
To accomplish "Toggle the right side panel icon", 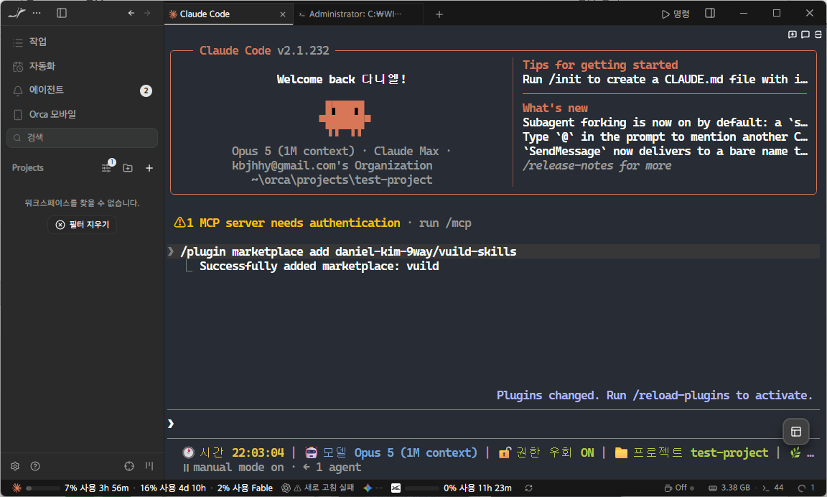I will [710, 13].
